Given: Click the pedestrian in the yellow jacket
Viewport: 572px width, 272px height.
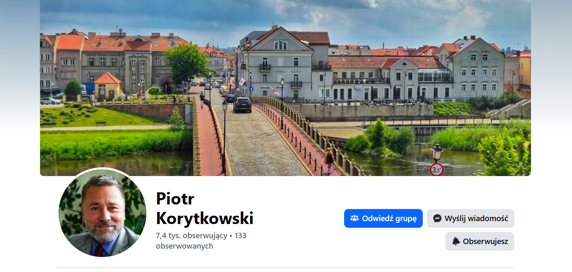Looking at the screenshot, I should coord(329,160).
